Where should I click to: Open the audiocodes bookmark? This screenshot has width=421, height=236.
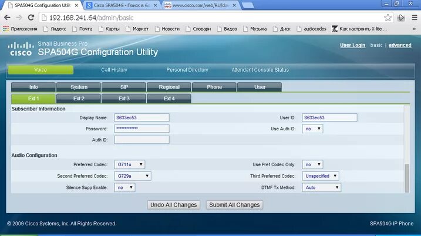click(x=311, y=29)
